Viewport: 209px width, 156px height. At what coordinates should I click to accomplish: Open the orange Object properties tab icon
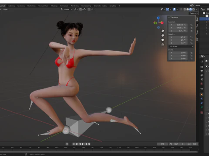pyautogui.click(x=202, y=94)
